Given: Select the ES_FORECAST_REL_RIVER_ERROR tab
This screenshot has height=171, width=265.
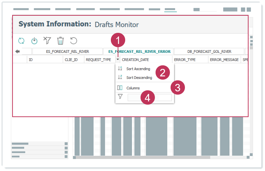Looking at the screenshot, I should [139, 51].
